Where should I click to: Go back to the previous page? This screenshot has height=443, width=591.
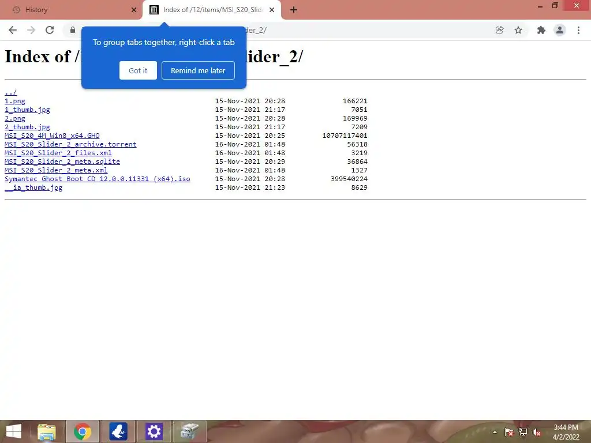click(x=13, y=30)
